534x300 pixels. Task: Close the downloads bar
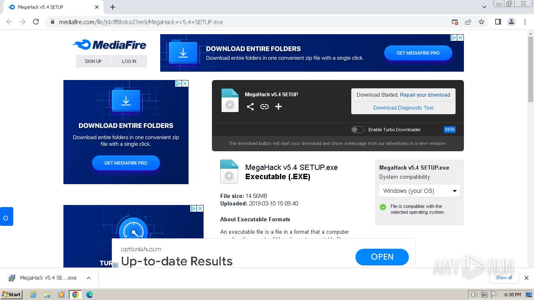click(526, 278)
